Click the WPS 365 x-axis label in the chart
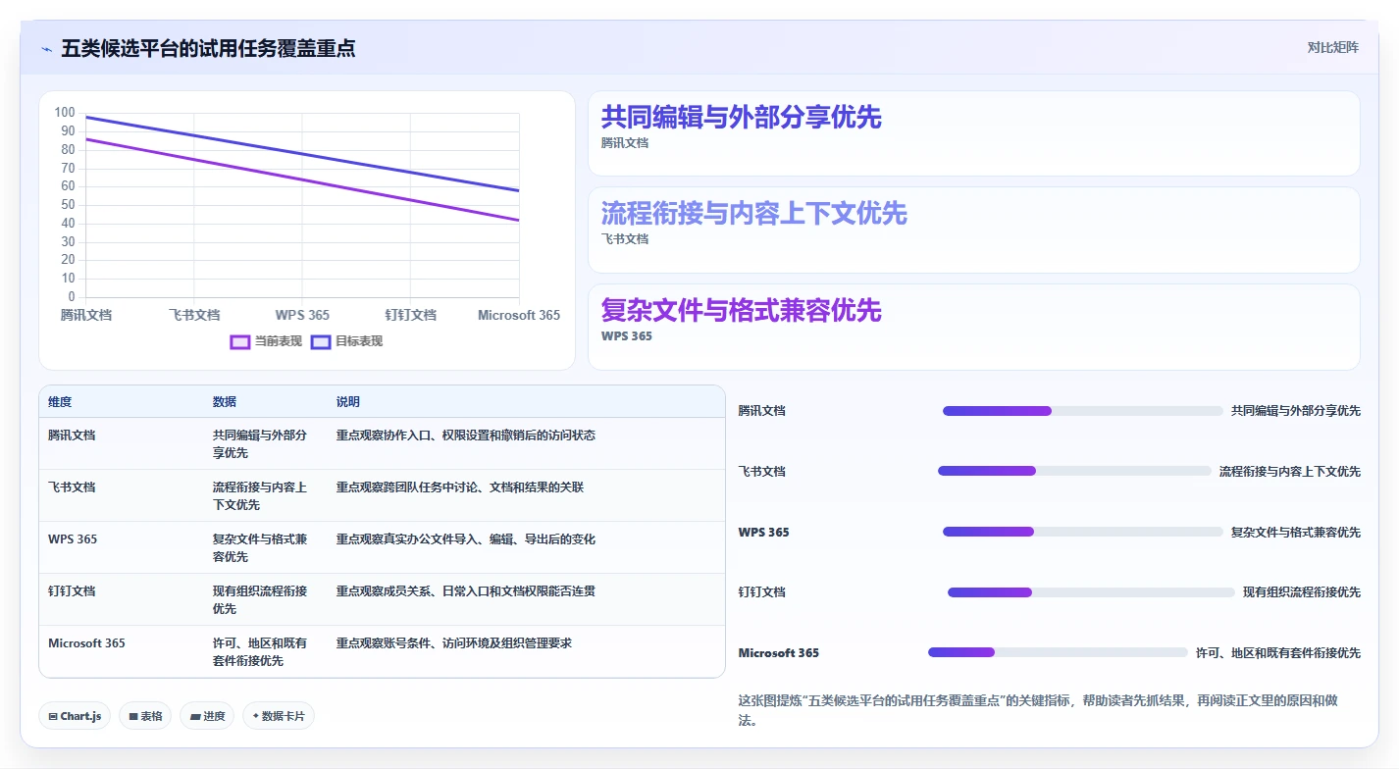This screenshot has height=769, width=1399. 302,315
